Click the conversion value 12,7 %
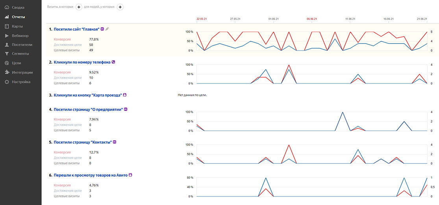 (94, 152)
